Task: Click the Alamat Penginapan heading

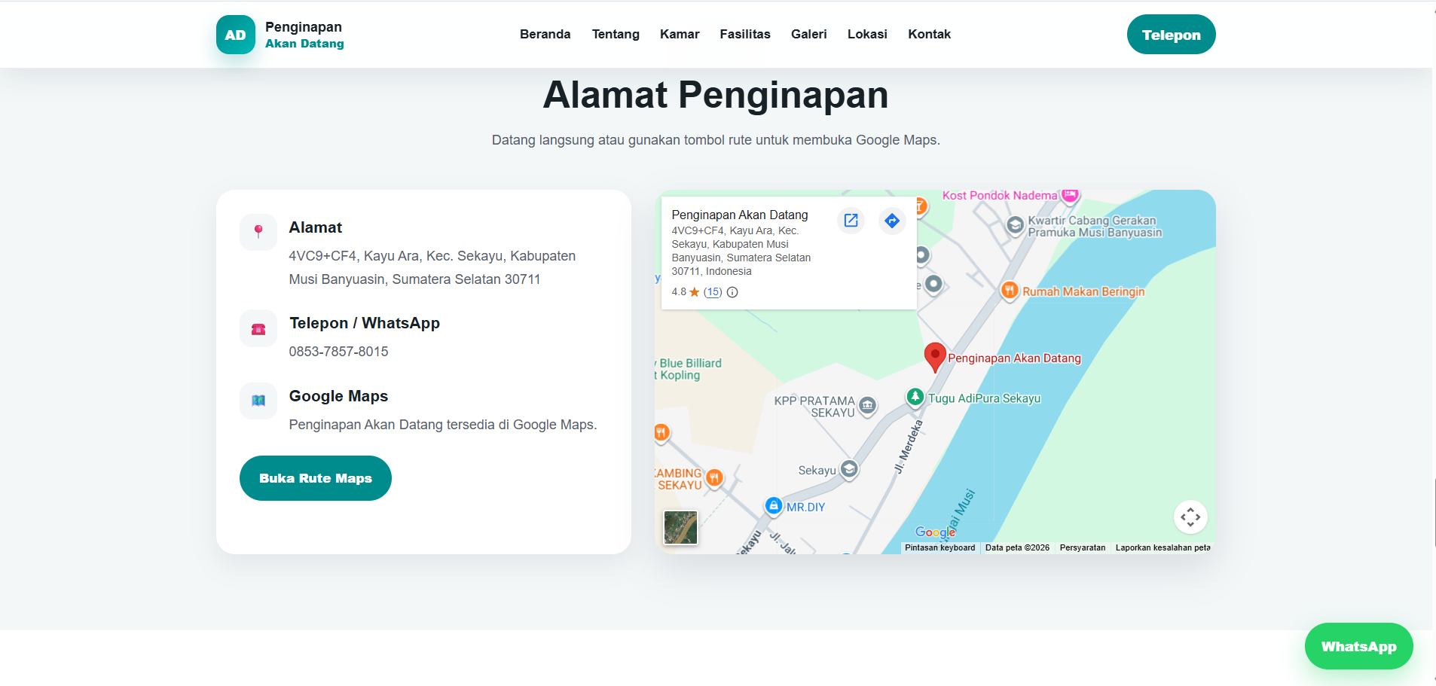Action: [716, 95]
